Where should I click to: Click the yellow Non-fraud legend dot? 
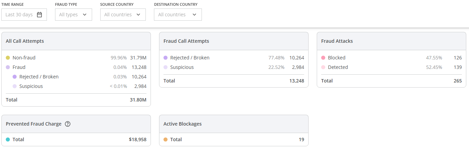[8, 58]
